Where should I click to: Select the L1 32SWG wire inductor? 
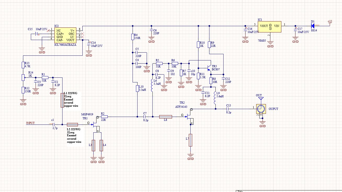(x=62, y=100)
